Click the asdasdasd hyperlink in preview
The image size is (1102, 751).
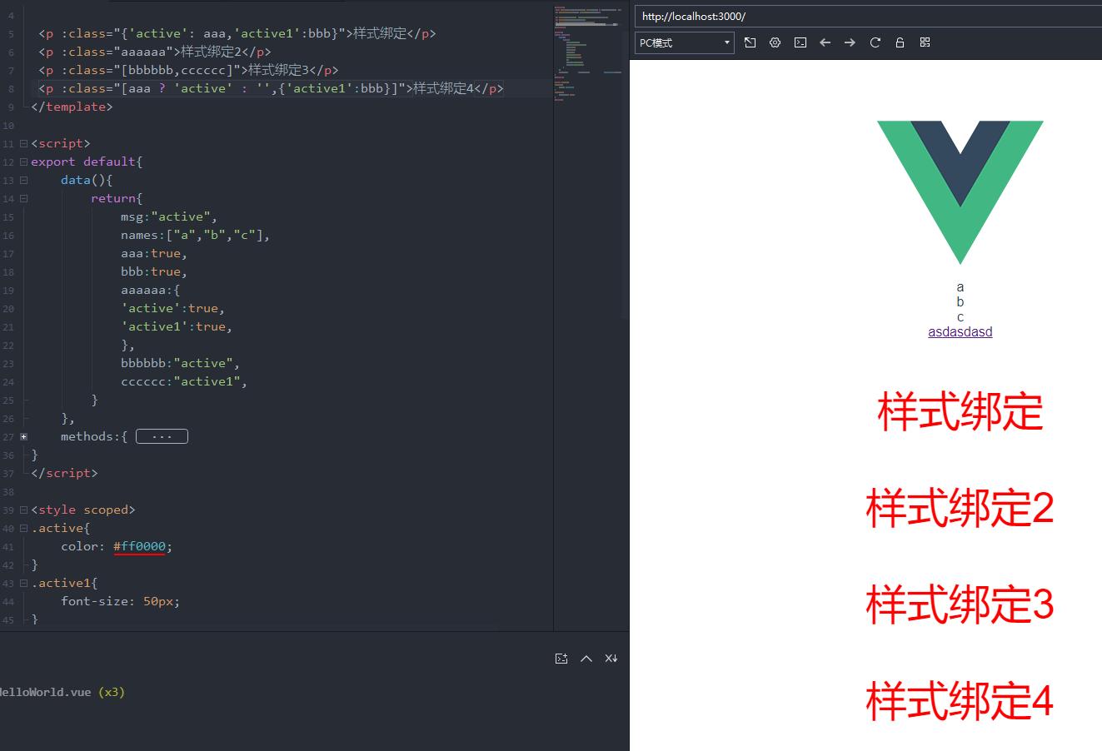tap(960, 331)
